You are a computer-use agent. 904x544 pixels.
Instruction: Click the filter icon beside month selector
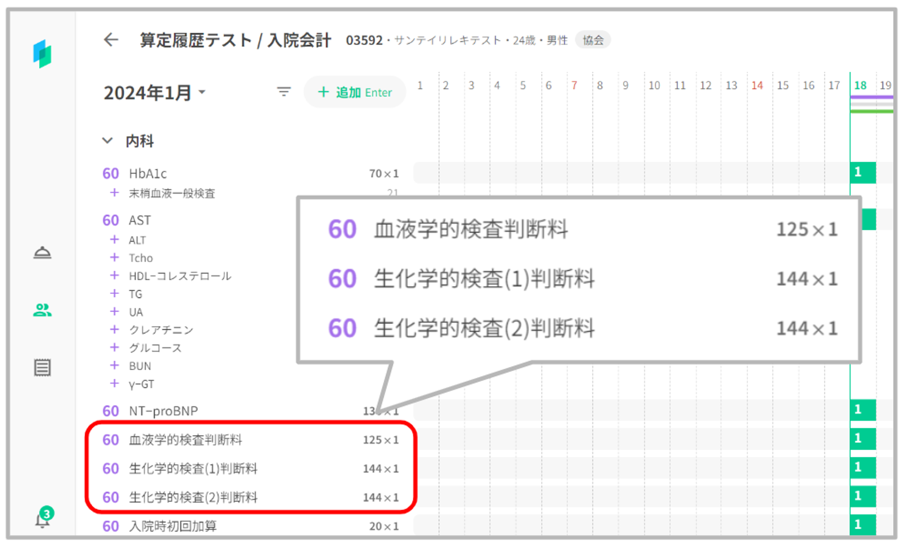(x=283, y=92)
